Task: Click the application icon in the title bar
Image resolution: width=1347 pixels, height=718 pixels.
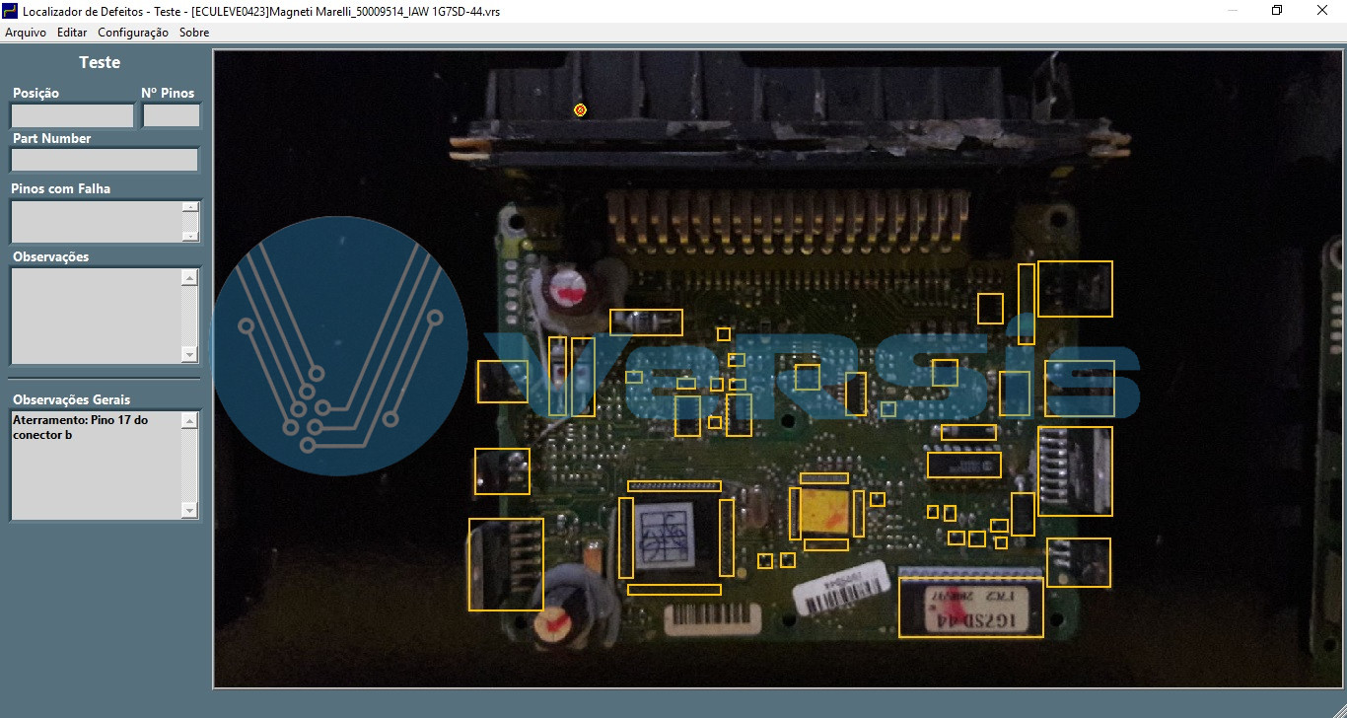Action: (x=11, y=11)
